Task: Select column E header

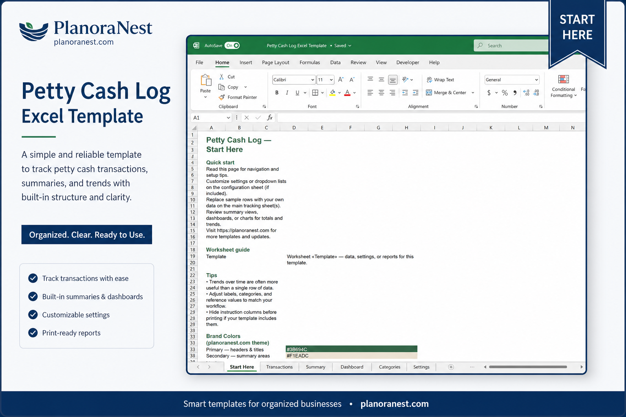Action: click(x=322, y=127)
